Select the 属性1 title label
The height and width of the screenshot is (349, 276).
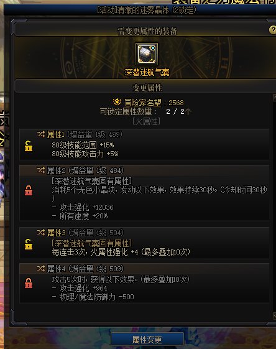point(55,134)
